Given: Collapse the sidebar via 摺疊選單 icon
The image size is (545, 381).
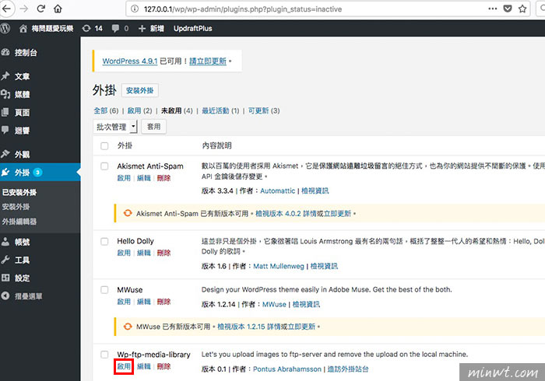Looking at the screenshot, I should tap(5, 295).
